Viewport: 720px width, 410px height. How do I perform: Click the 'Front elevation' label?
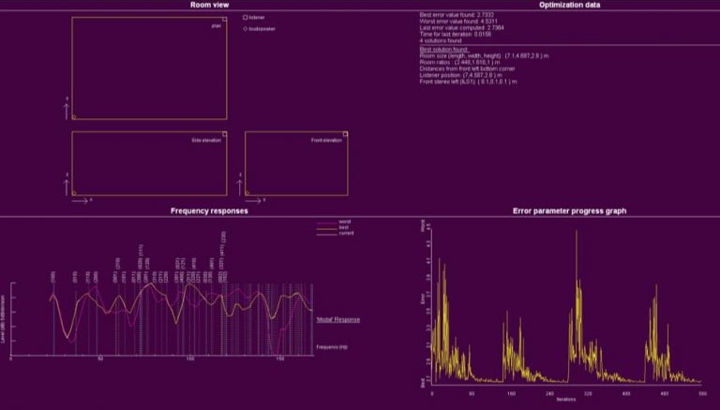[x=326, y=140]
